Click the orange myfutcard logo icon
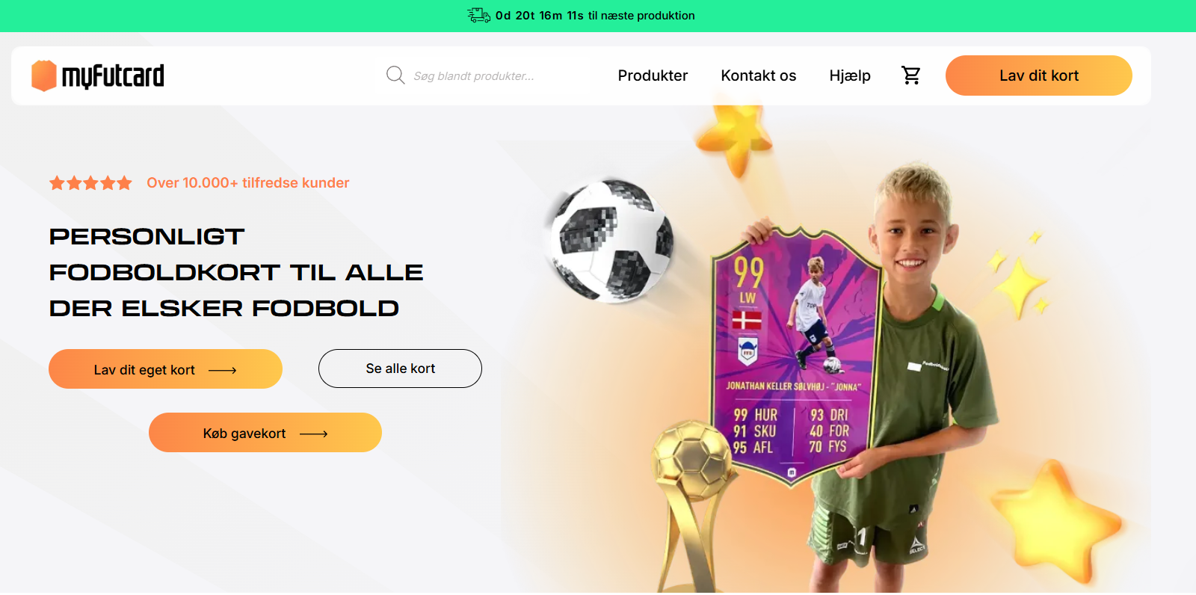Image resolution: width=1196 pixels, height=595 pixels. (x=44, y=75)
